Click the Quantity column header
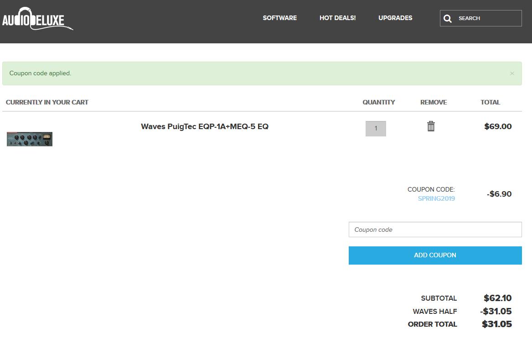Screen dimensions: 532x344 tap(379, 102)
